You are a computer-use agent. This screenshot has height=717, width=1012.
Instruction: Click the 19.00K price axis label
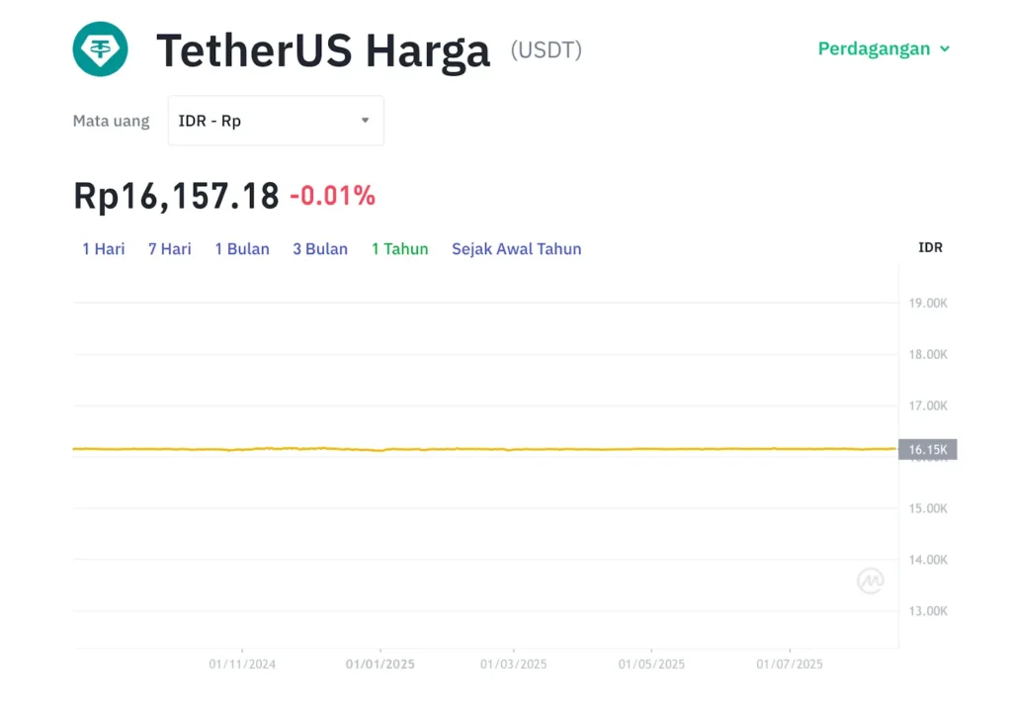pos(928,303)
